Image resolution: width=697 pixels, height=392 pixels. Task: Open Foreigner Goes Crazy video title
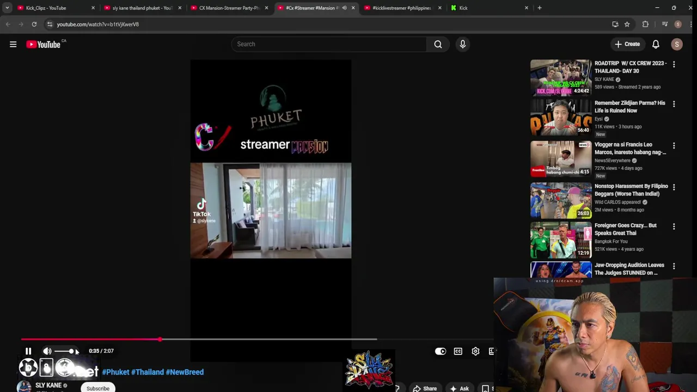click(x=626, y=229)
